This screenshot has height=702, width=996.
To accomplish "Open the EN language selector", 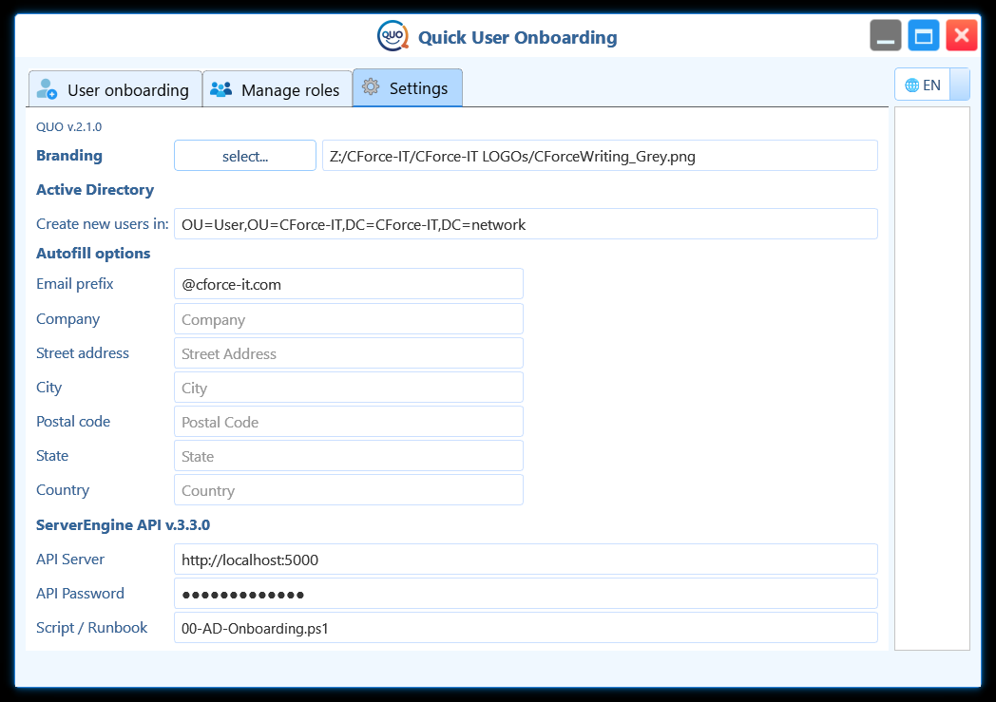I will click(931, 85).
